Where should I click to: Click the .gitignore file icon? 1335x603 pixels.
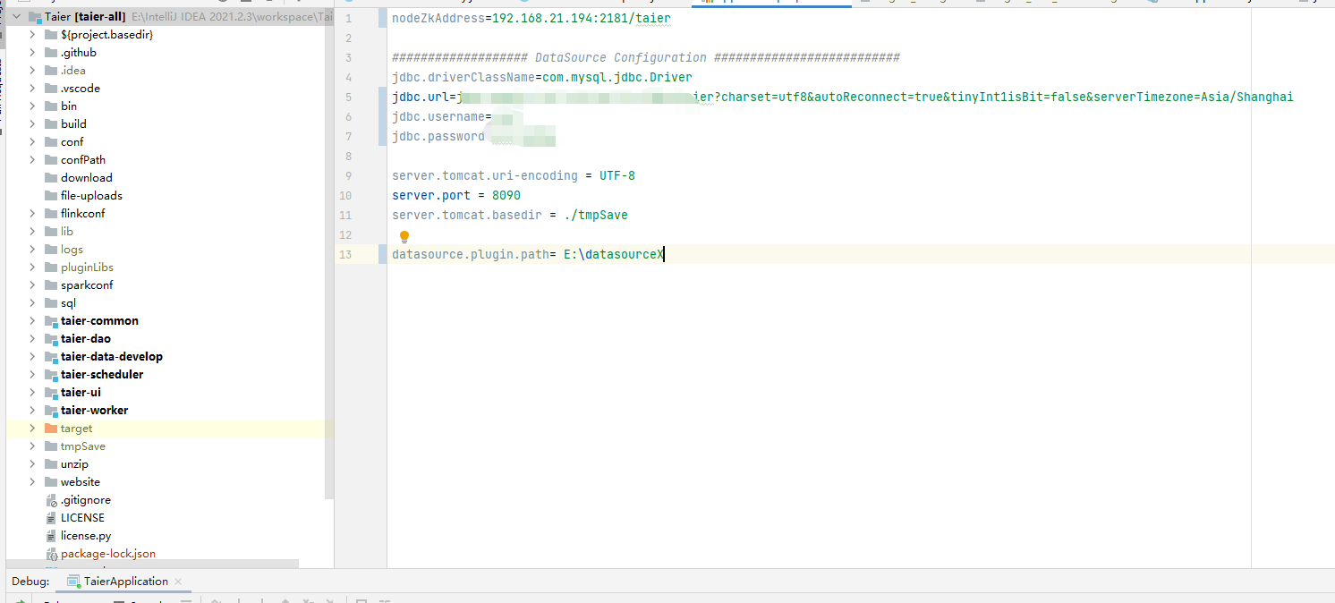pos(49,499)
